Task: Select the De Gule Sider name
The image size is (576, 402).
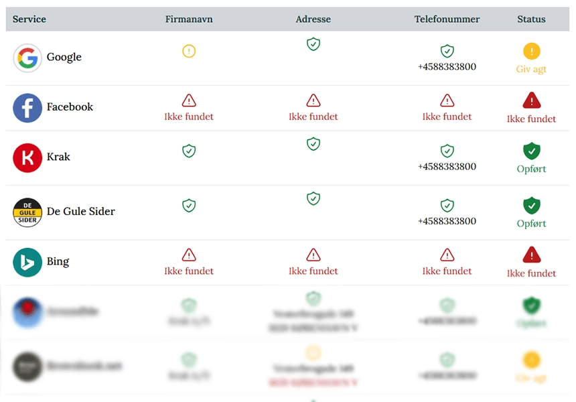Action: [81, 211]
